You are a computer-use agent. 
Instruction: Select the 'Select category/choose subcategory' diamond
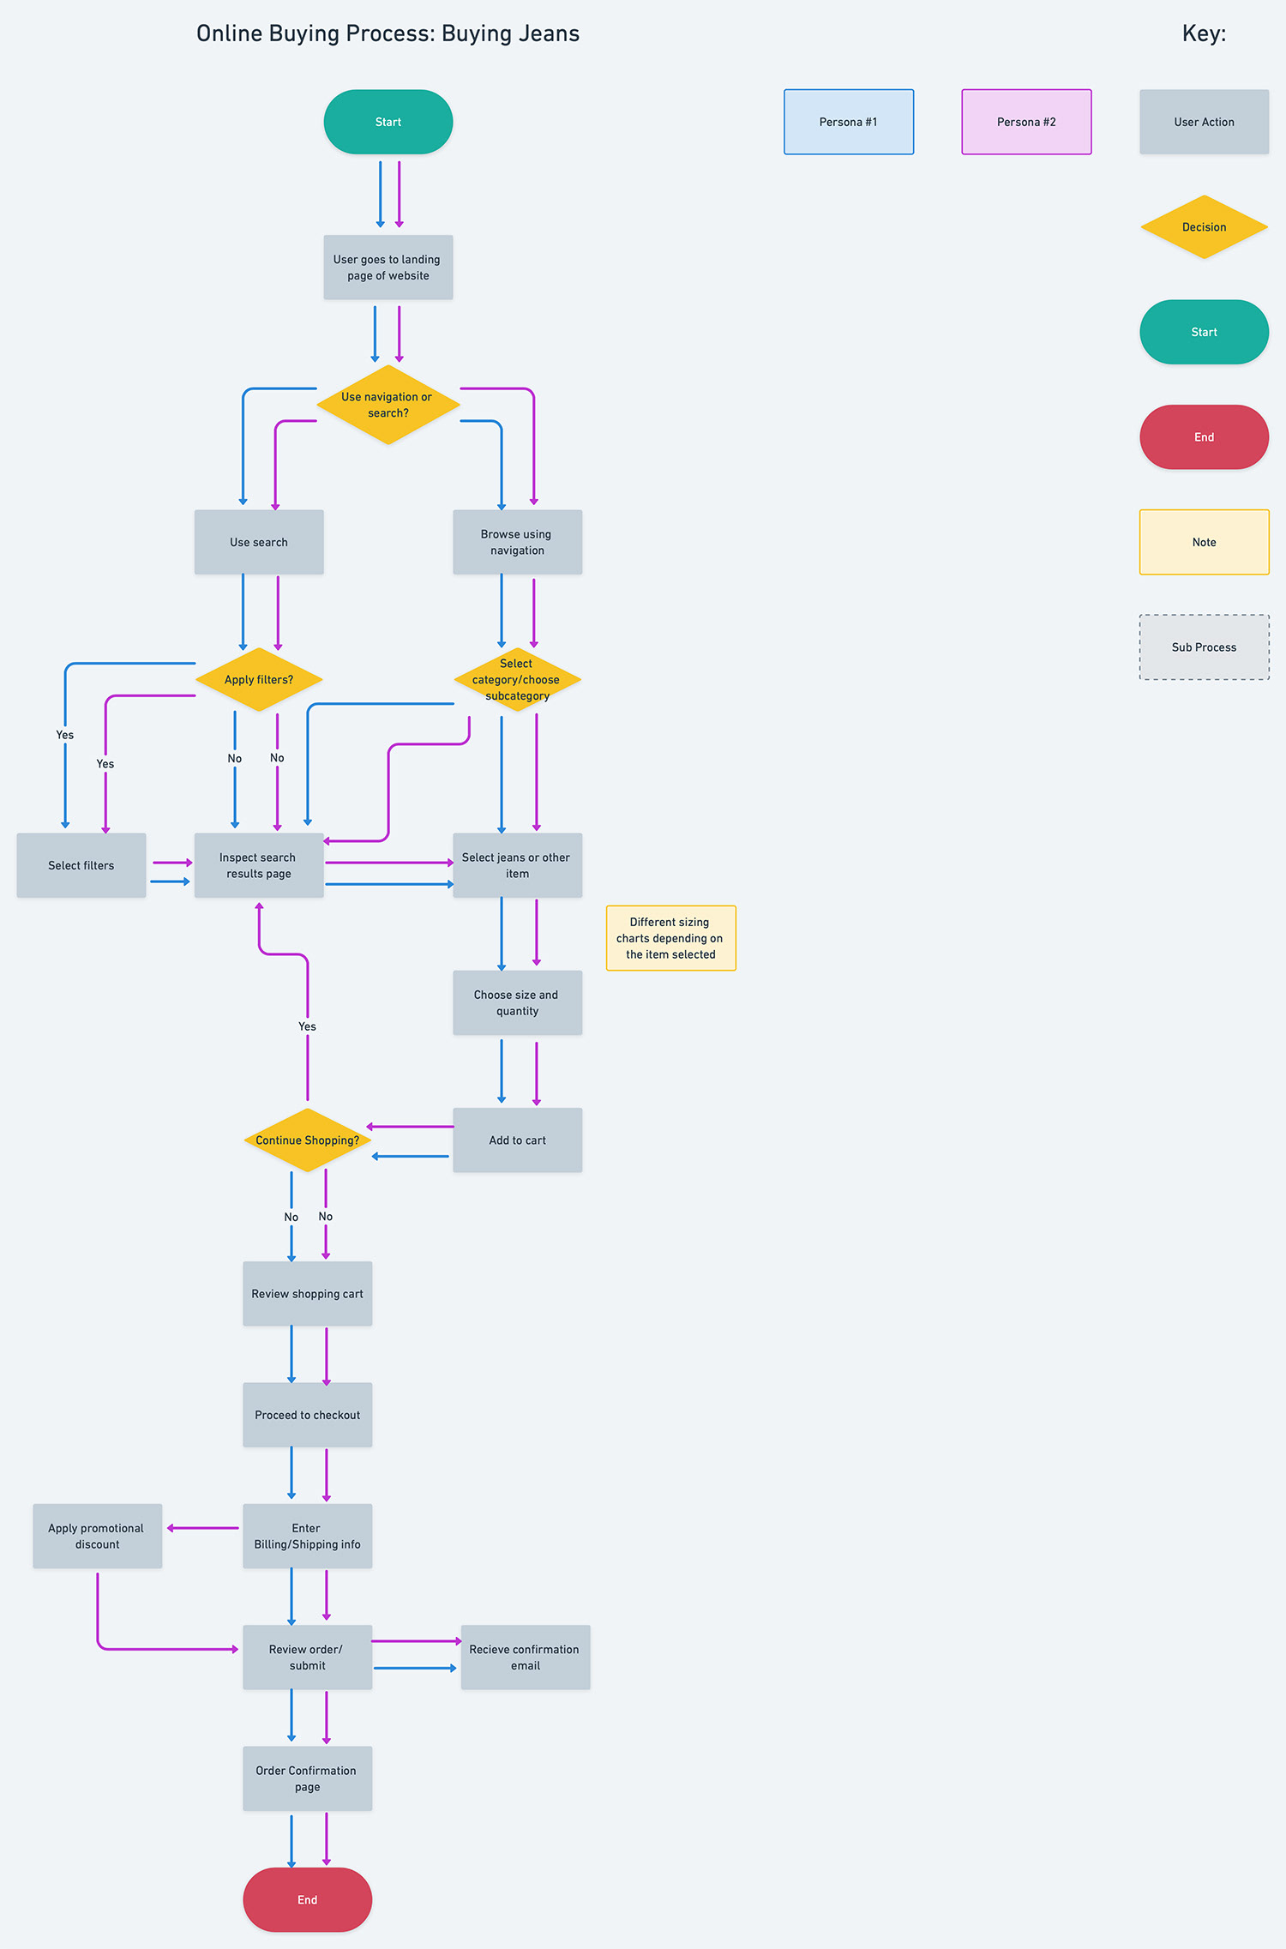517,679
